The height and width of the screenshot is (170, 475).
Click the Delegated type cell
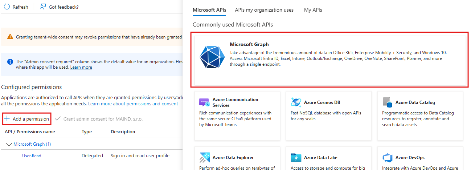tap(92, 155)
